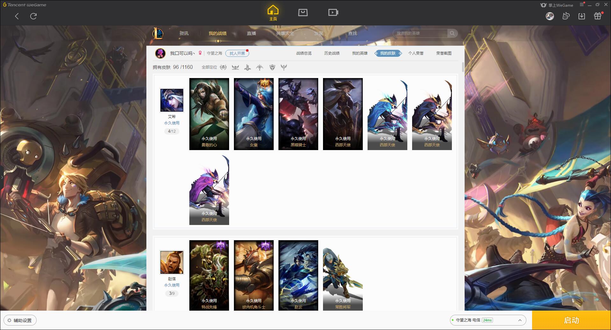Filter skins by mage role icon

click(x=248, y=67)
